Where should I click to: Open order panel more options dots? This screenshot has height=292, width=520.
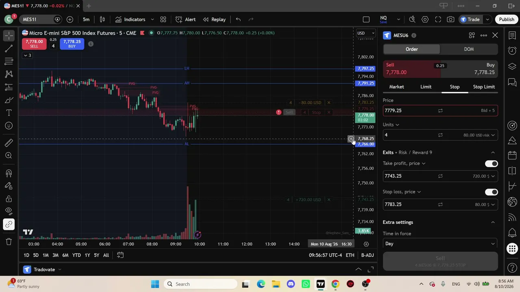(x=483, y=36)
